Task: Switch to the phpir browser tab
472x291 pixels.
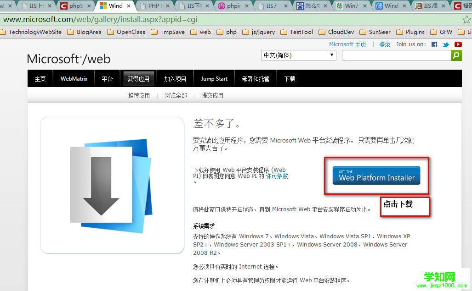Action: (233, 5)
